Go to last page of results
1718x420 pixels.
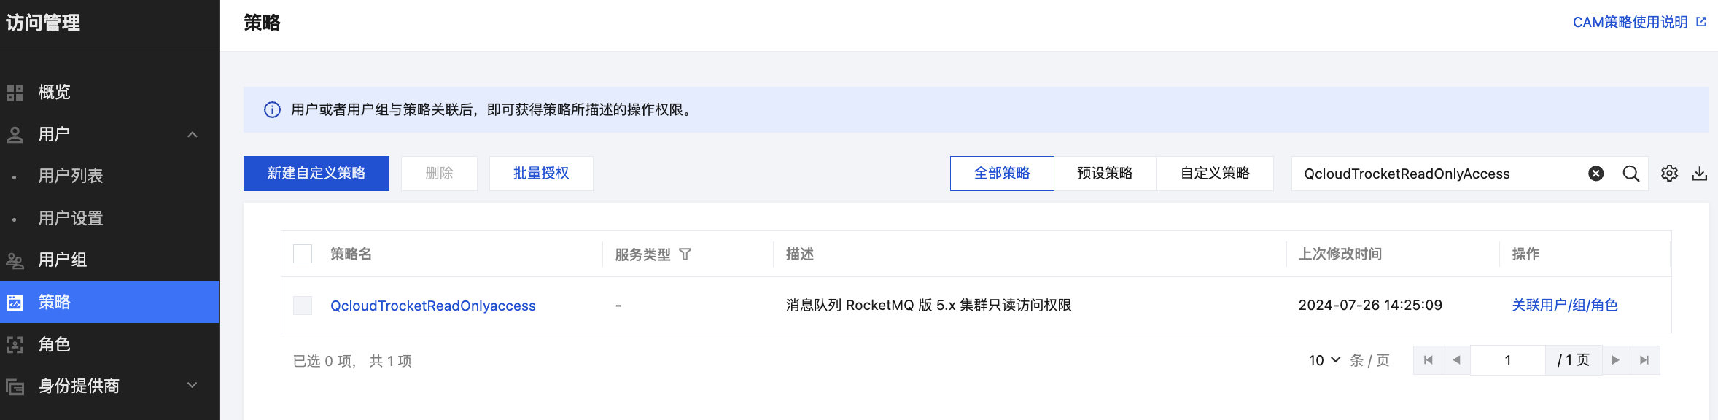coord(1644,360)
